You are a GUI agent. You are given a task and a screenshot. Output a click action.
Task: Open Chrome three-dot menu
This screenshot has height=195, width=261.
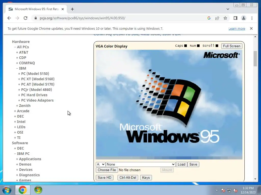pyautogui.click(x=252, y=18)
